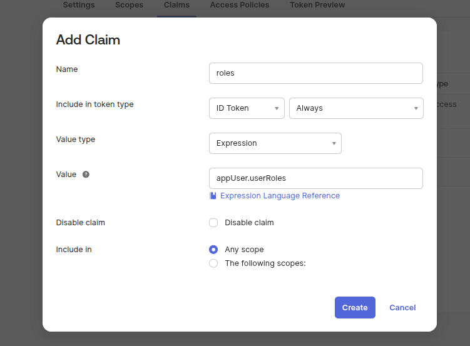The height and width of the screenshot is (346, 470).
Task: Click the Name label
Action: pos(67,69)
